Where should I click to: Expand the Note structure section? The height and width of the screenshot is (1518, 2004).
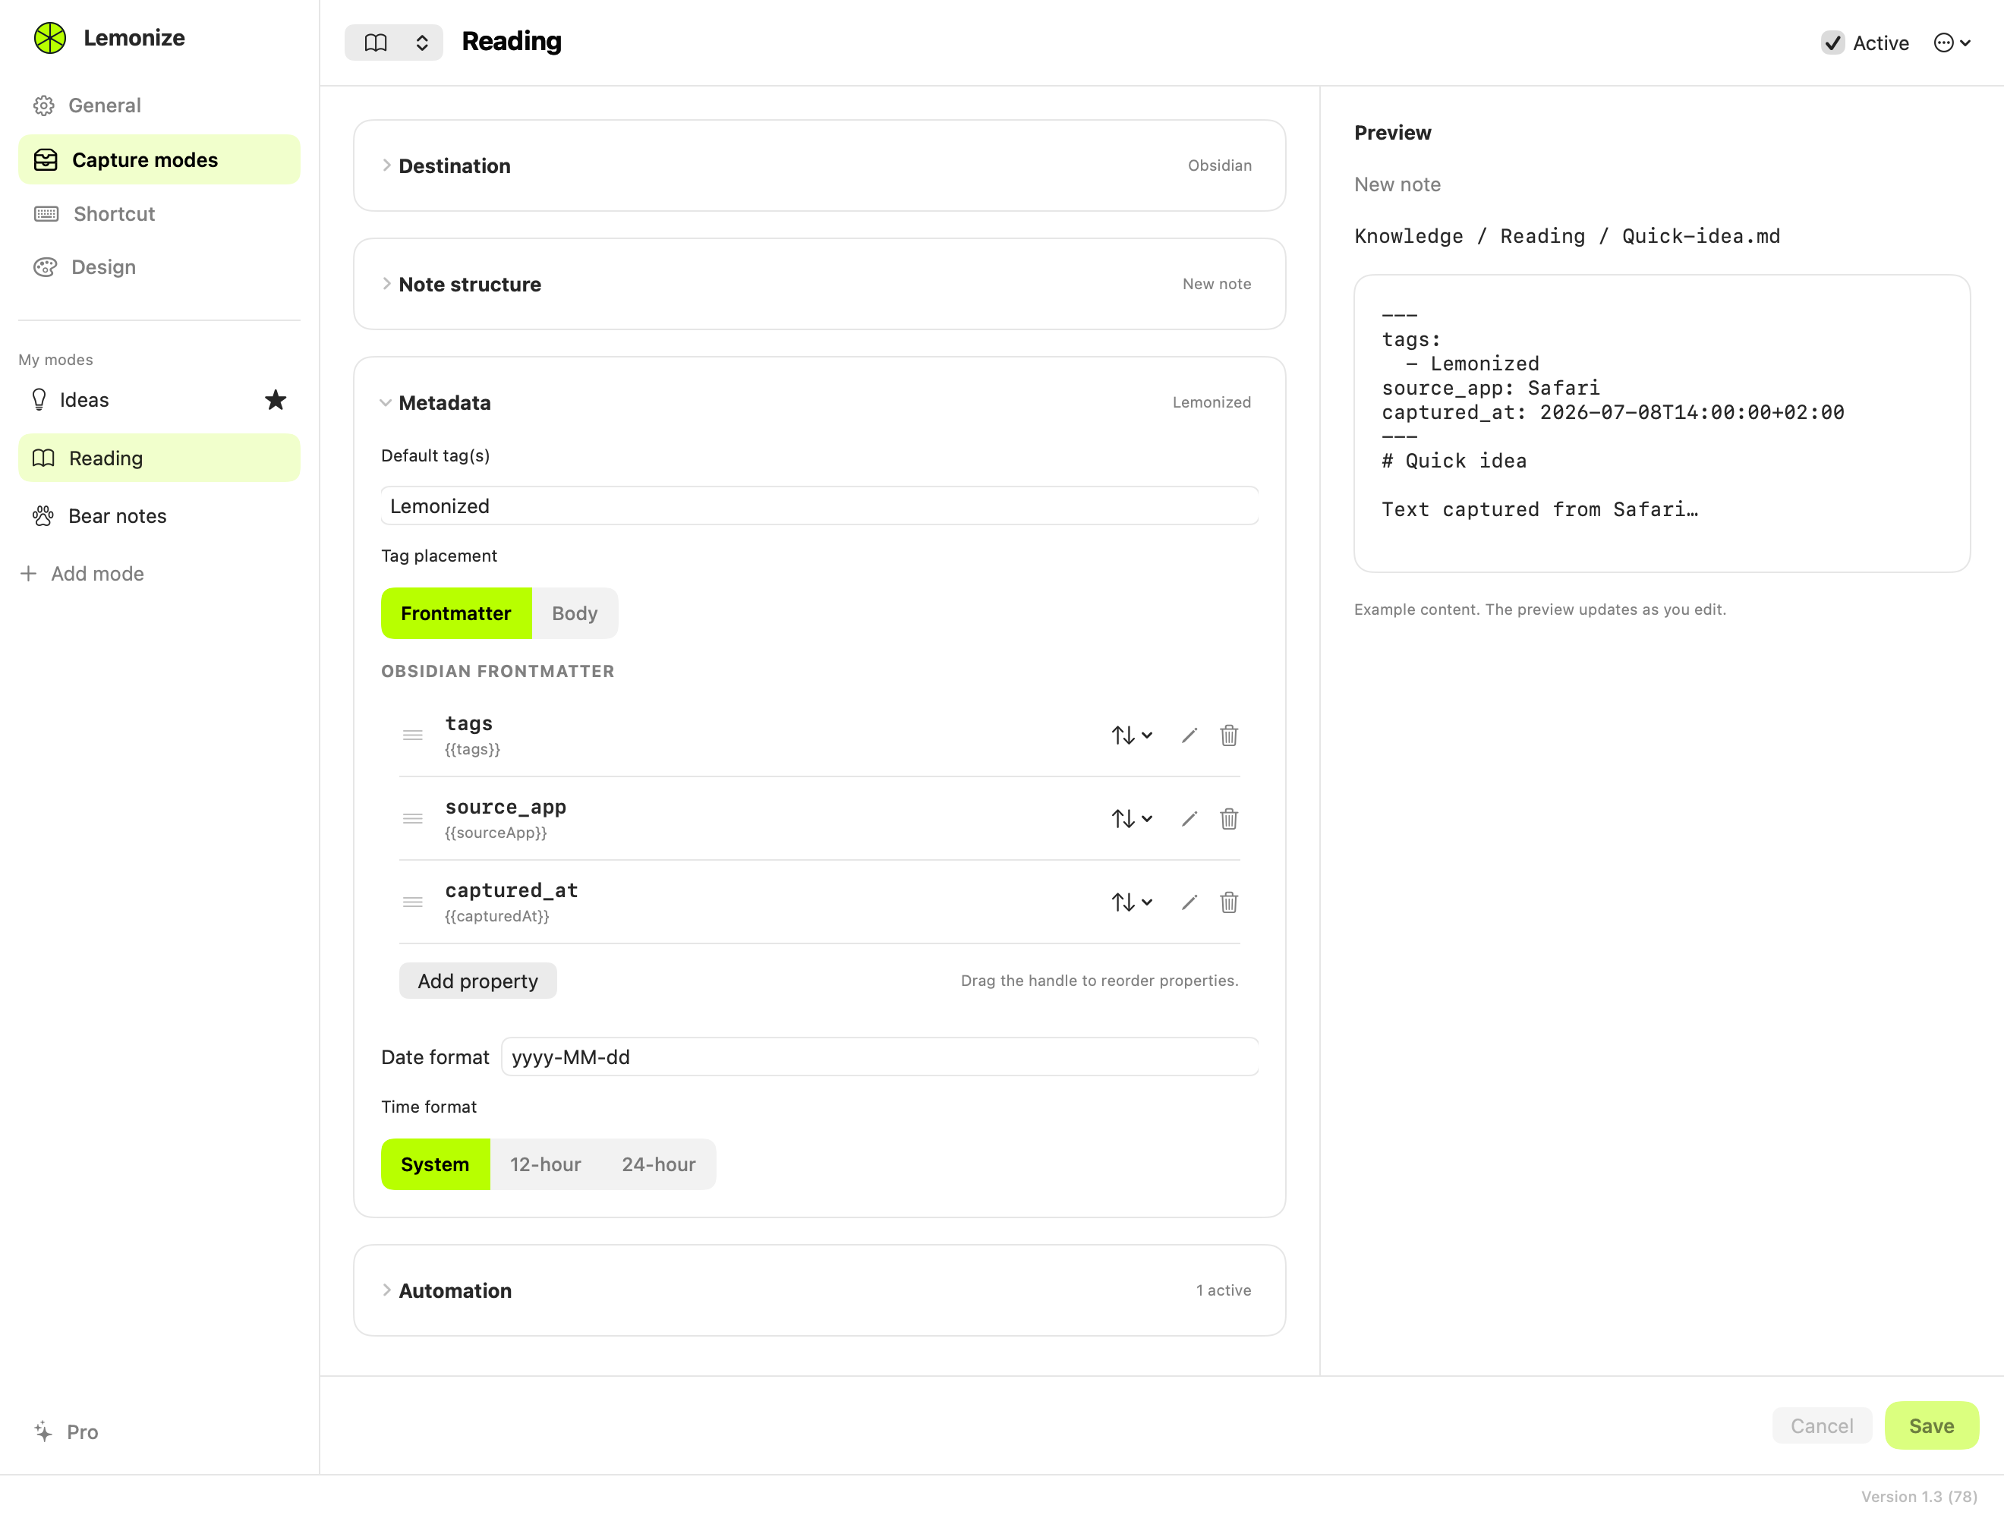(x=819, y=285)
